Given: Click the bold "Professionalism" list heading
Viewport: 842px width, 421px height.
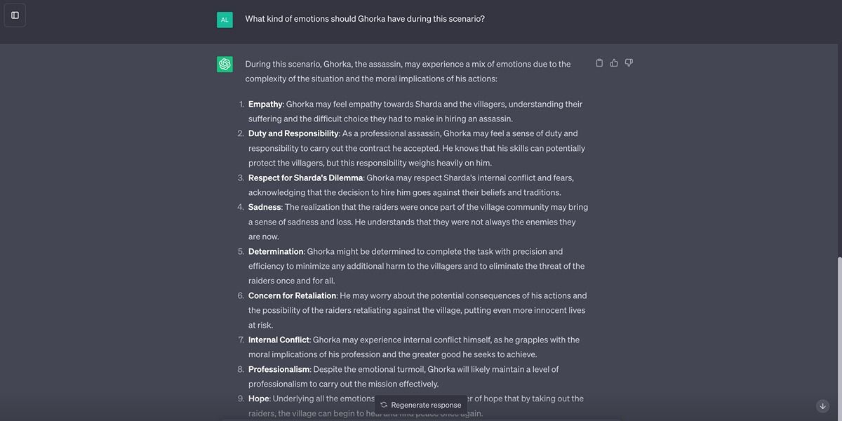Looking at the screenshot, I should (279, 370).
